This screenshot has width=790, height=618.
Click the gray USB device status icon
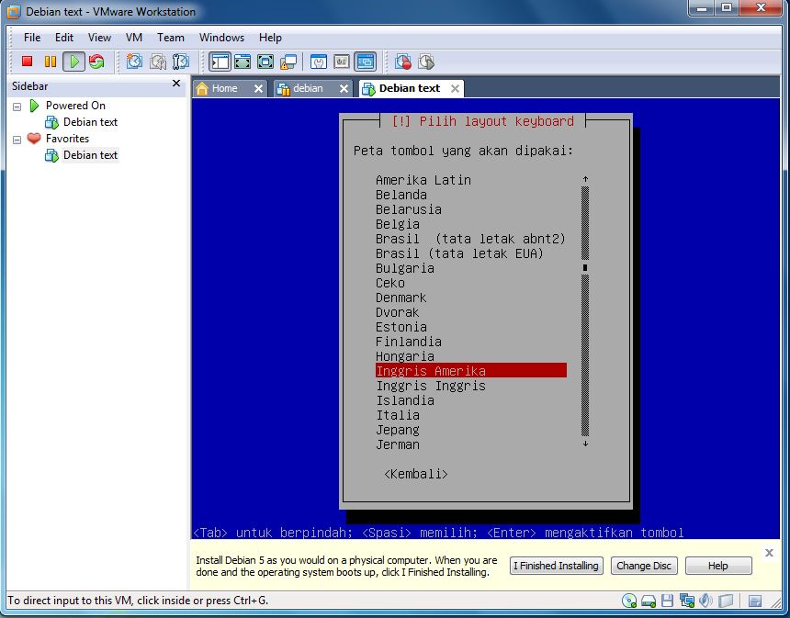coord(726,601)
